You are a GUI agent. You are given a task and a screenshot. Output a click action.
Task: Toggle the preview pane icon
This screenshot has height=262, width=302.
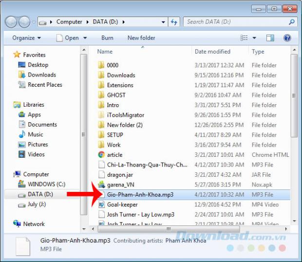[x=270, y=38]
